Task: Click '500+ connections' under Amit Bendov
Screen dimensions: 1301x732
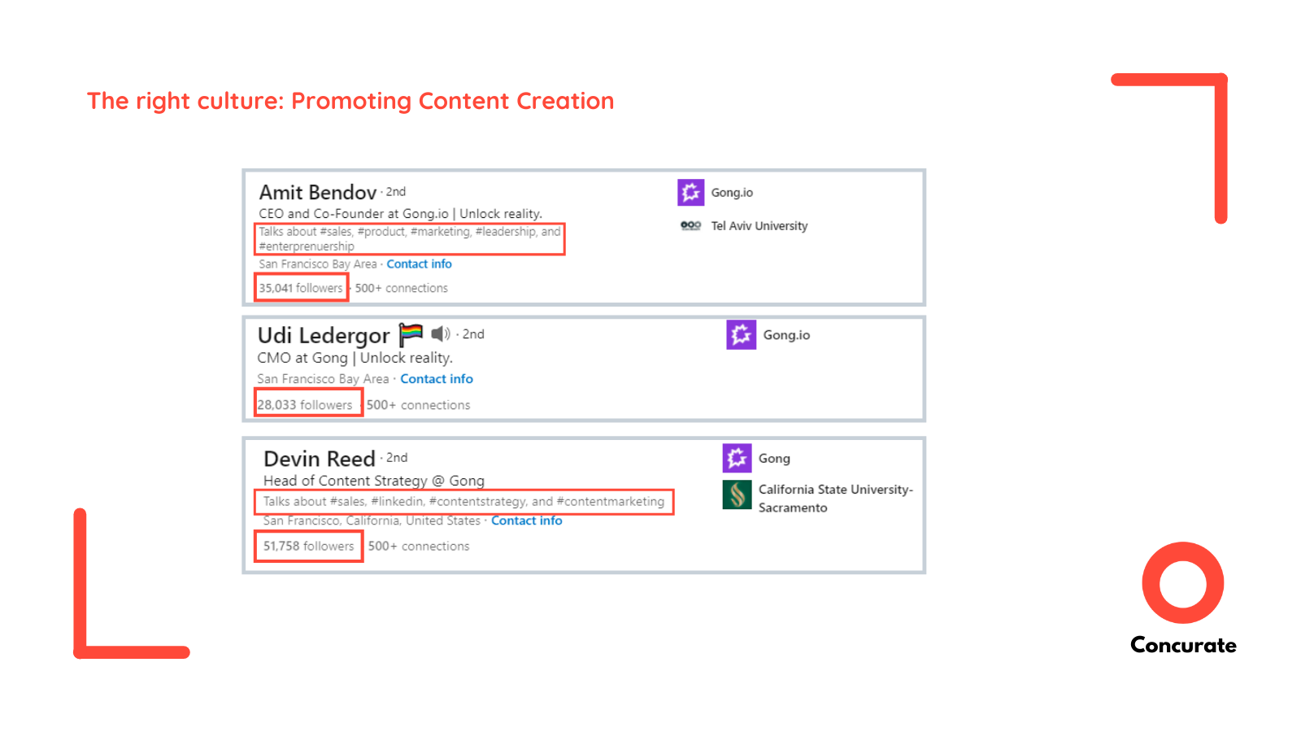Action: click(x=402, y=288)
